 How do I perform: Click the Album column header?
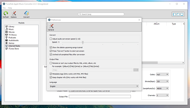coord(157,24)
